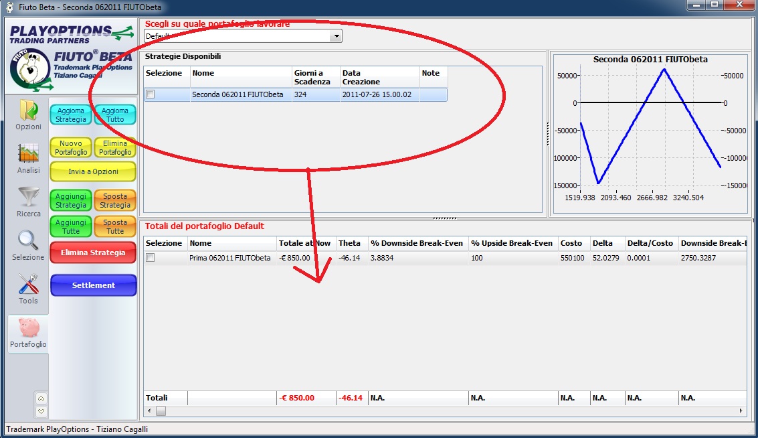Click the Invia a Opzioni button
This screenshot has height=438, width=758.
[x=93, y=171]
